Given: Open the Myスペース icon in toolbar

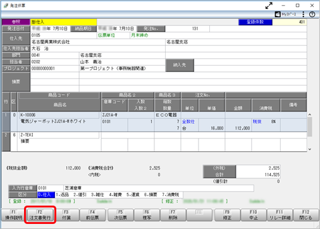Looking at the screenshot, I should [x=286, y=15].
